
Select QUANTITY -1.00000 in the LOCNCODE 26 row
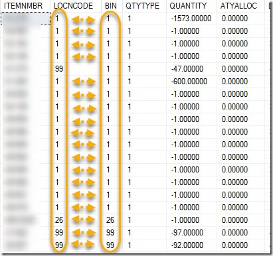(x=185, y=220)
